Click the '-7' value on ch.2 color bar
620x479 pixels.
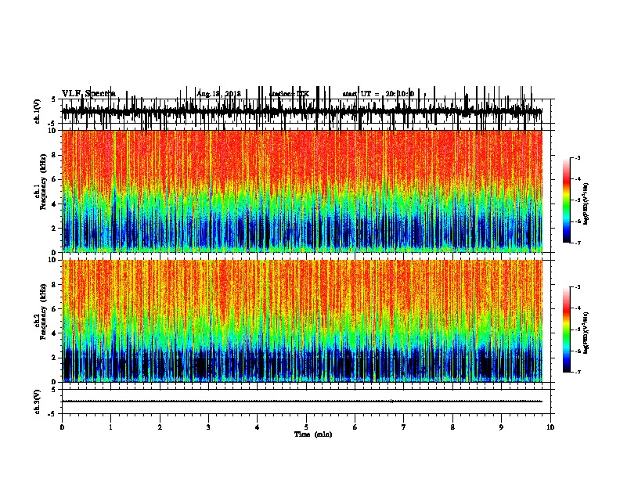pyautogui.click(x=578, y=373)
